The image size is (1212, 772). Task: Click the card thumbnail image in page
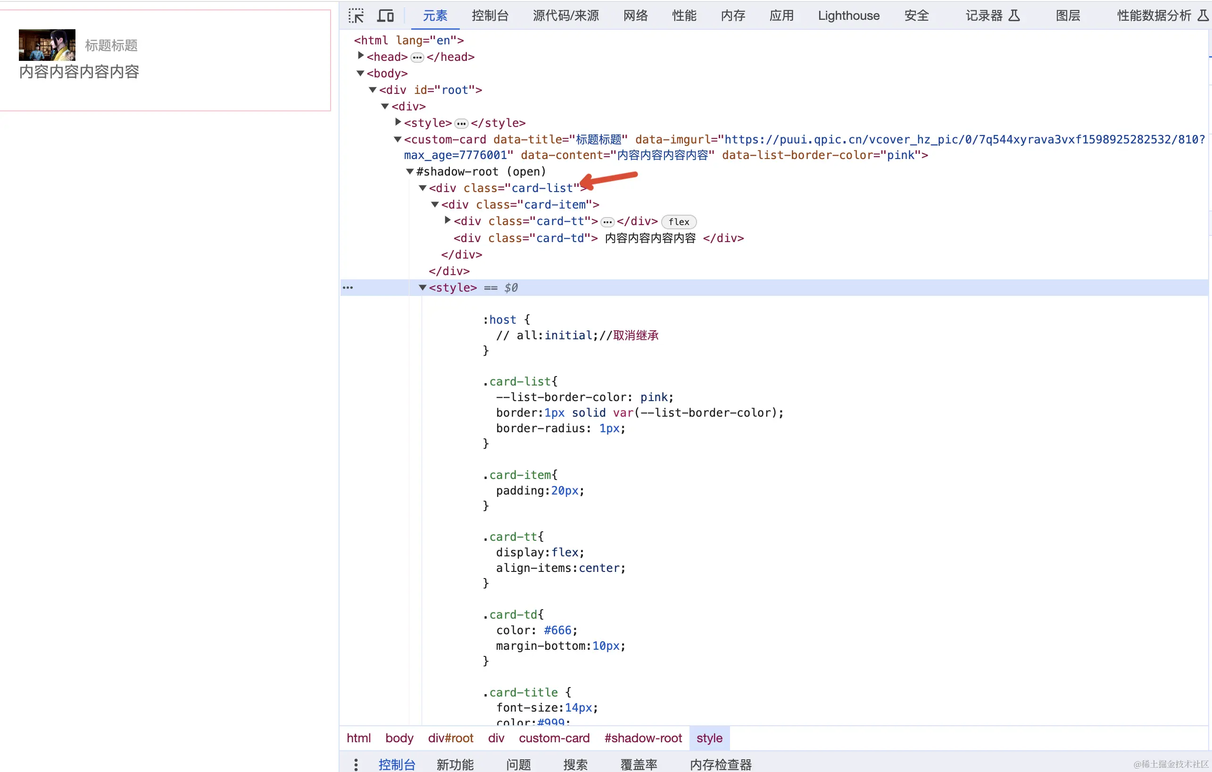(x=47, y=45)
